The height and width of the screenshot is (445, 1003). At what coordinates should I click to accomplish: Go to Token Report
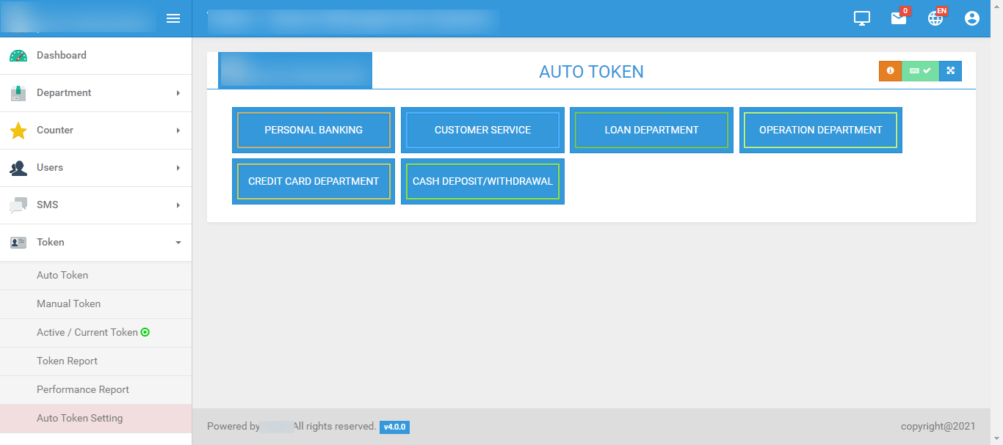point(67,361)
